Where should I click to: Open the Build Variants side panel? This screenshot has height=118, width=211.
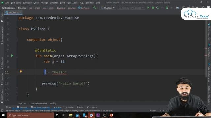[x=2, y=96]
